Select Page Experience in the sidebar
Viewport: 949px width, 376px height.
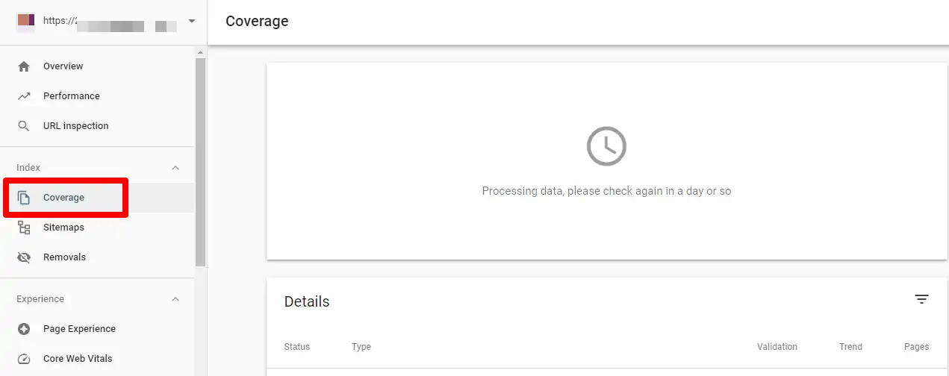click(79, 329)
